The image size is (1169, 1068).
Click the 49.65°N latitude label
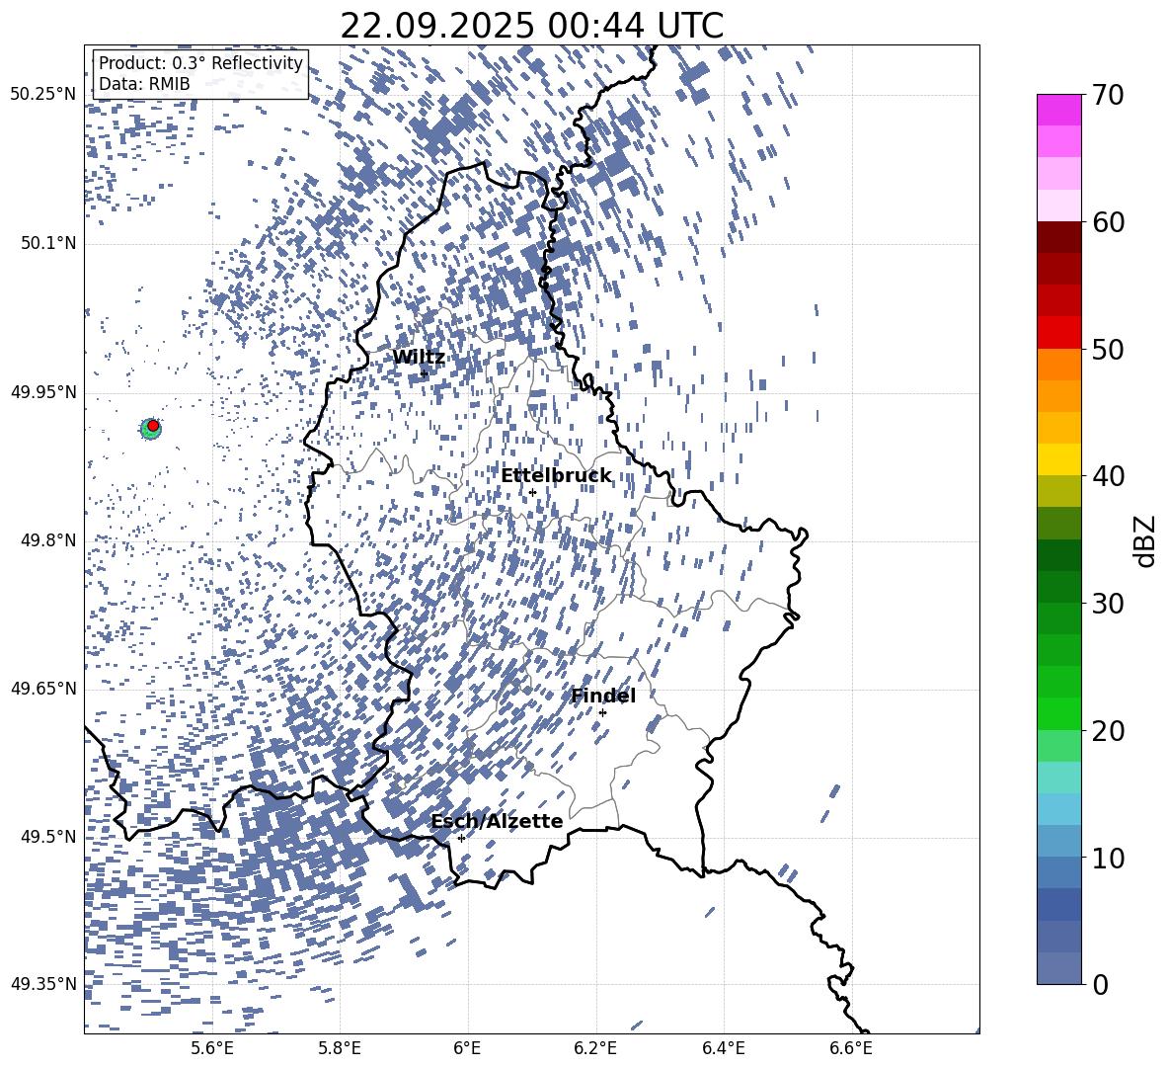tap(43, 688)
